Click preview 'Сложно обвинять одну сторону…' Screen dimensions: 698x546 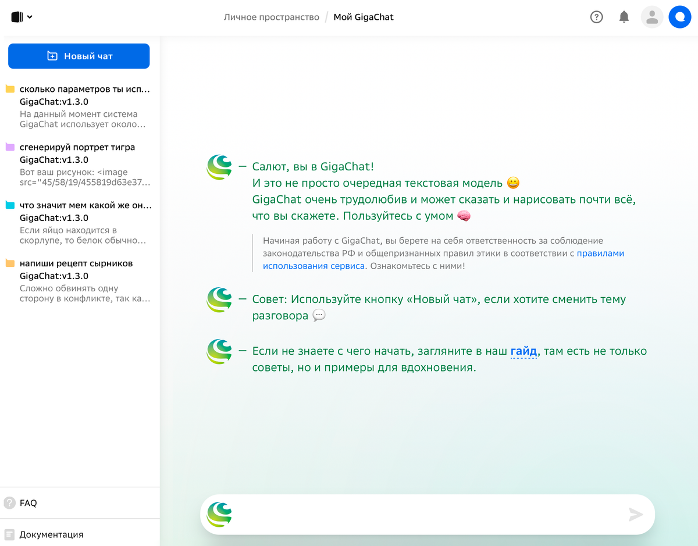click(85, 294)
